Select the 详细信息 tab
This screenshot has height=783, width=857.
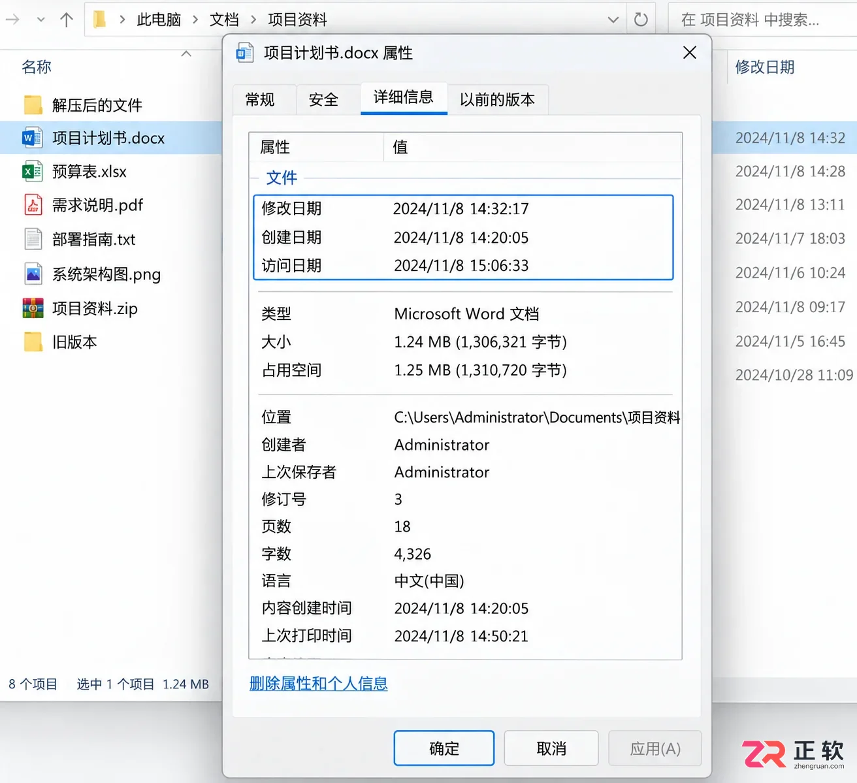coord(404,97)
